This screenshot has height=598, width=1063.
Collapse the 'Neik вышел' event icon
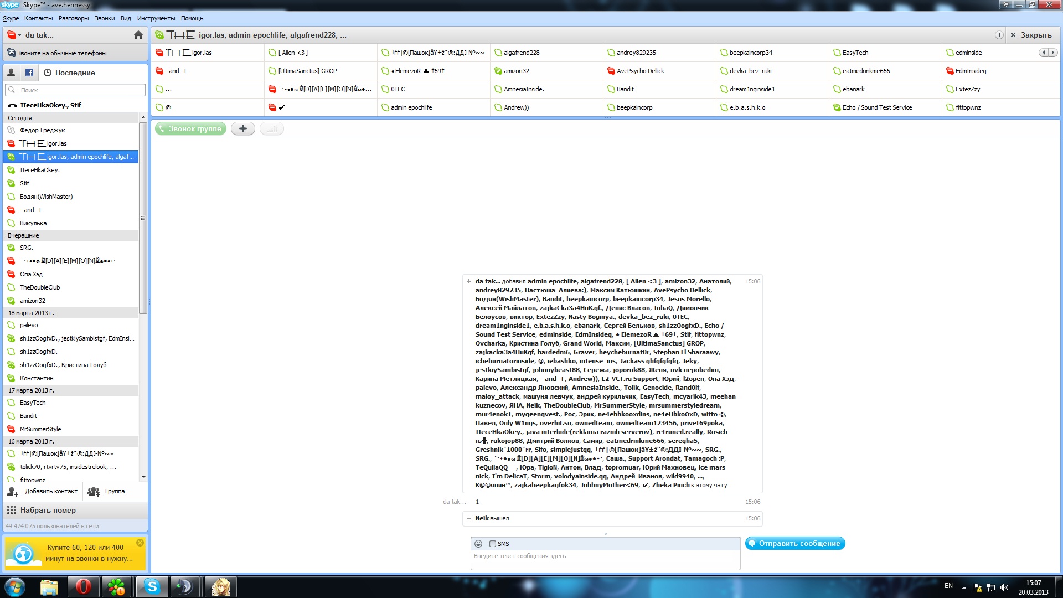point(469,518)
